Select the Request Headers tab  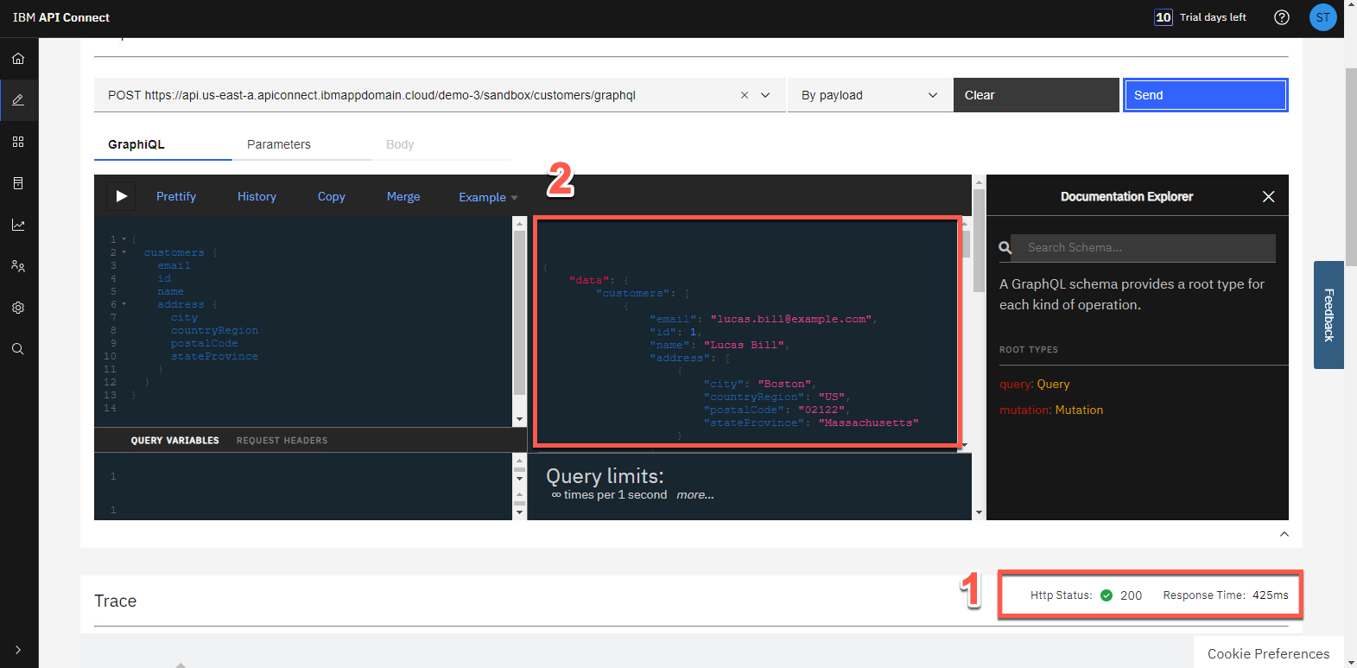point(282,441)
